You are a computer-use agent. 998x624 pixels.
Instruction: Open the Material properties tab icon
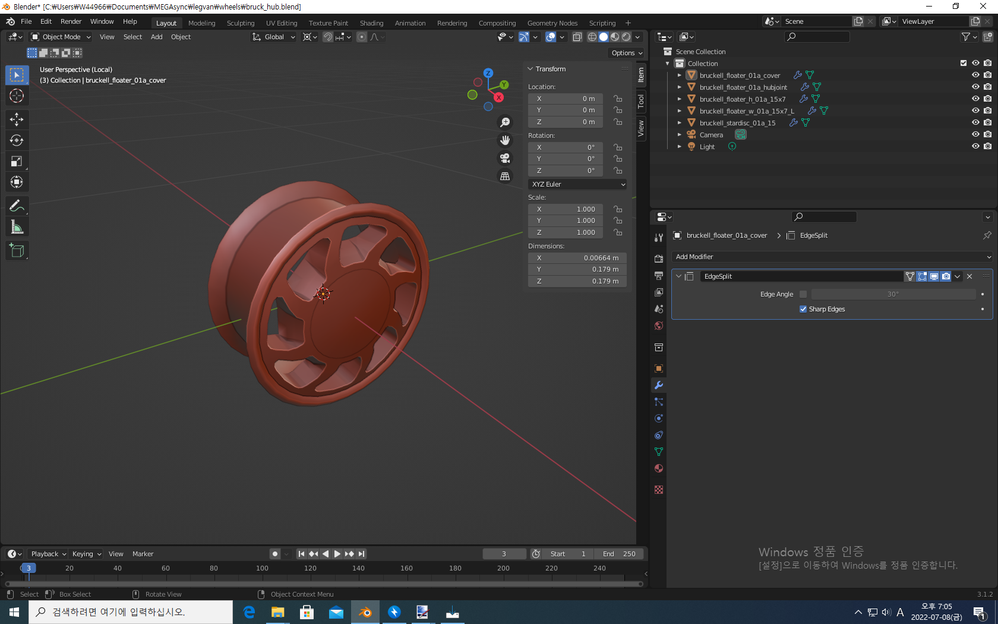[659, 468]
